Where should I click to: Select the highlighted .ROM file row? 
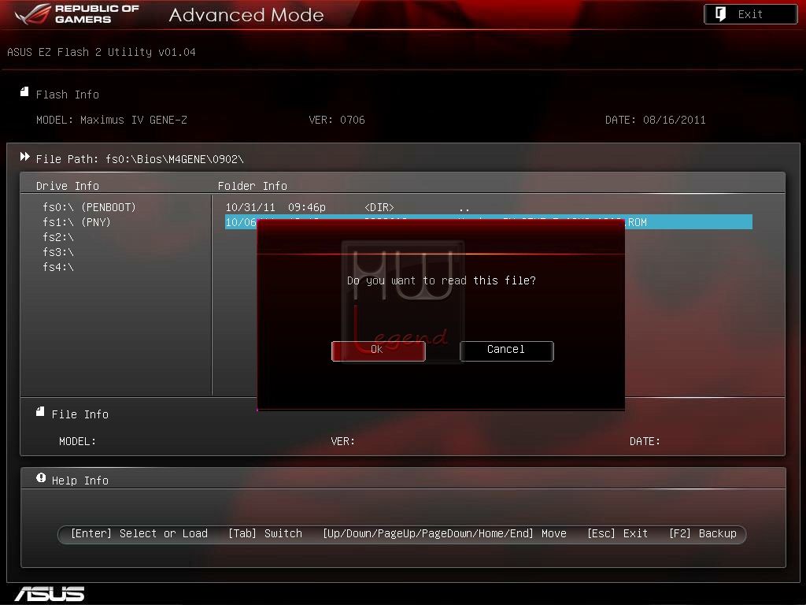pyautogui.click(x=488, y=221)
